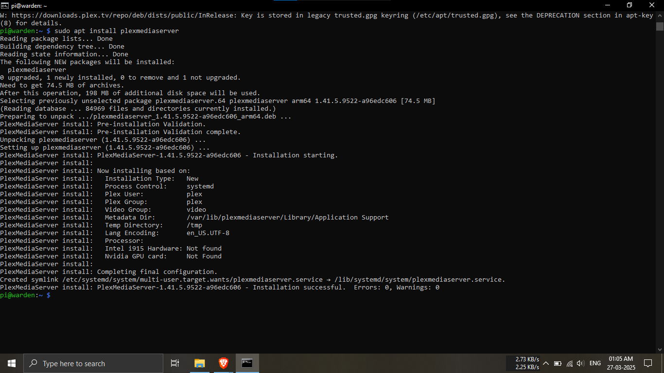Launch File Explorer from the taskbar

coord(199,363)
